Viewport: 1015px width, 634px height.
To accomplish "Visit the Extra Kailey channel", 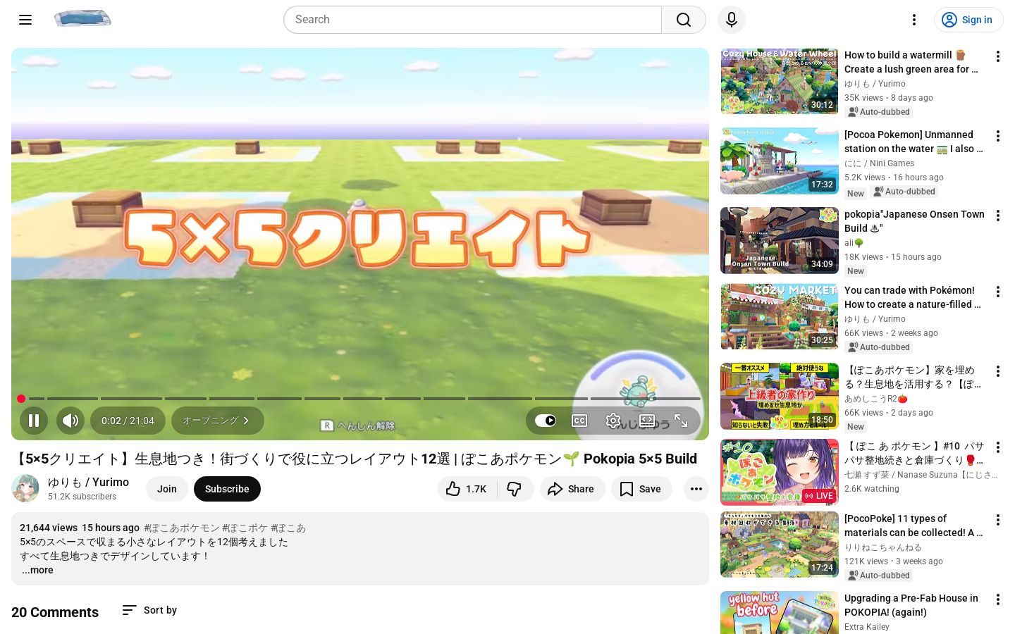I will (867, 626).
